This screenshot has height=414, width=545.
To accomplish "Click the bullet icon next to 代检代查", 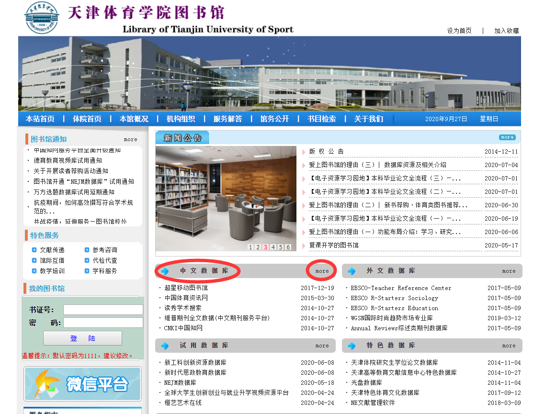I will click(x=87, y=260).
